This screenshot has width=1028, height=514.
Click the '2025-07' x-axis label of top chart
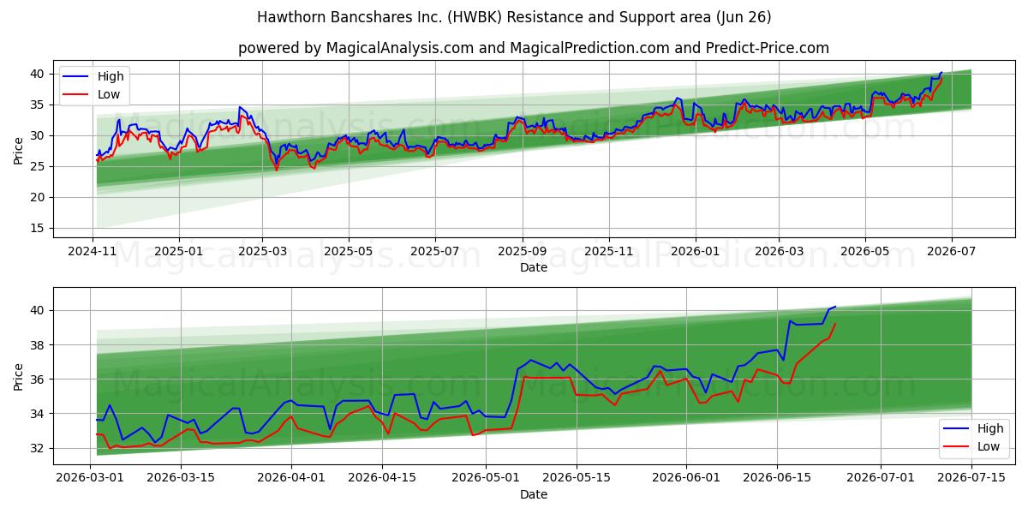coord(434,254)
